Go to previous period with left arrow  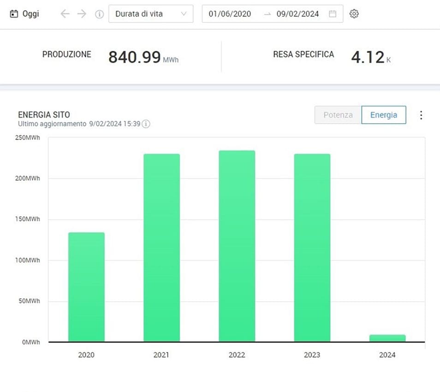pyautogui.click(x=65, y=14)
